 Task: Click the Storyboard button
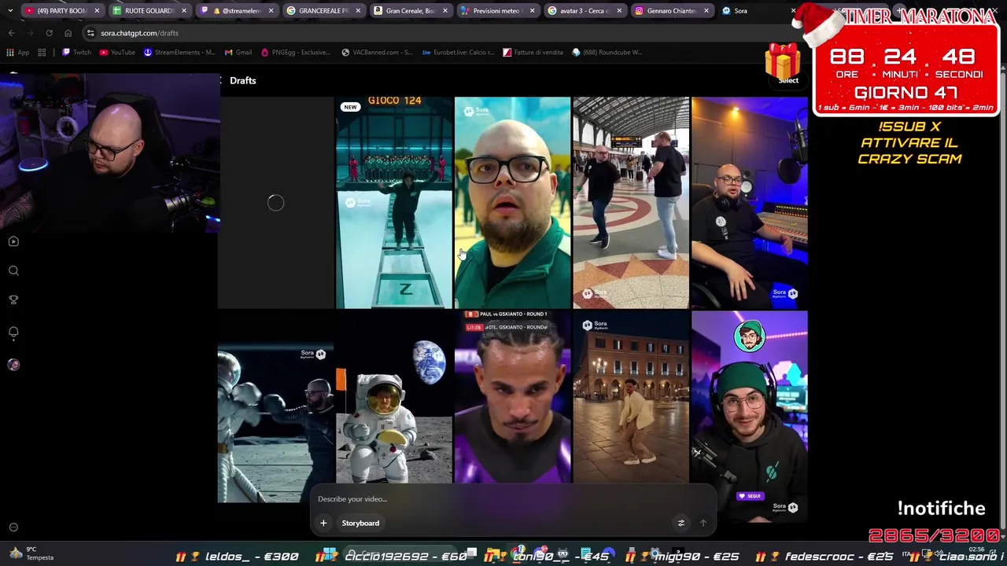360,523
